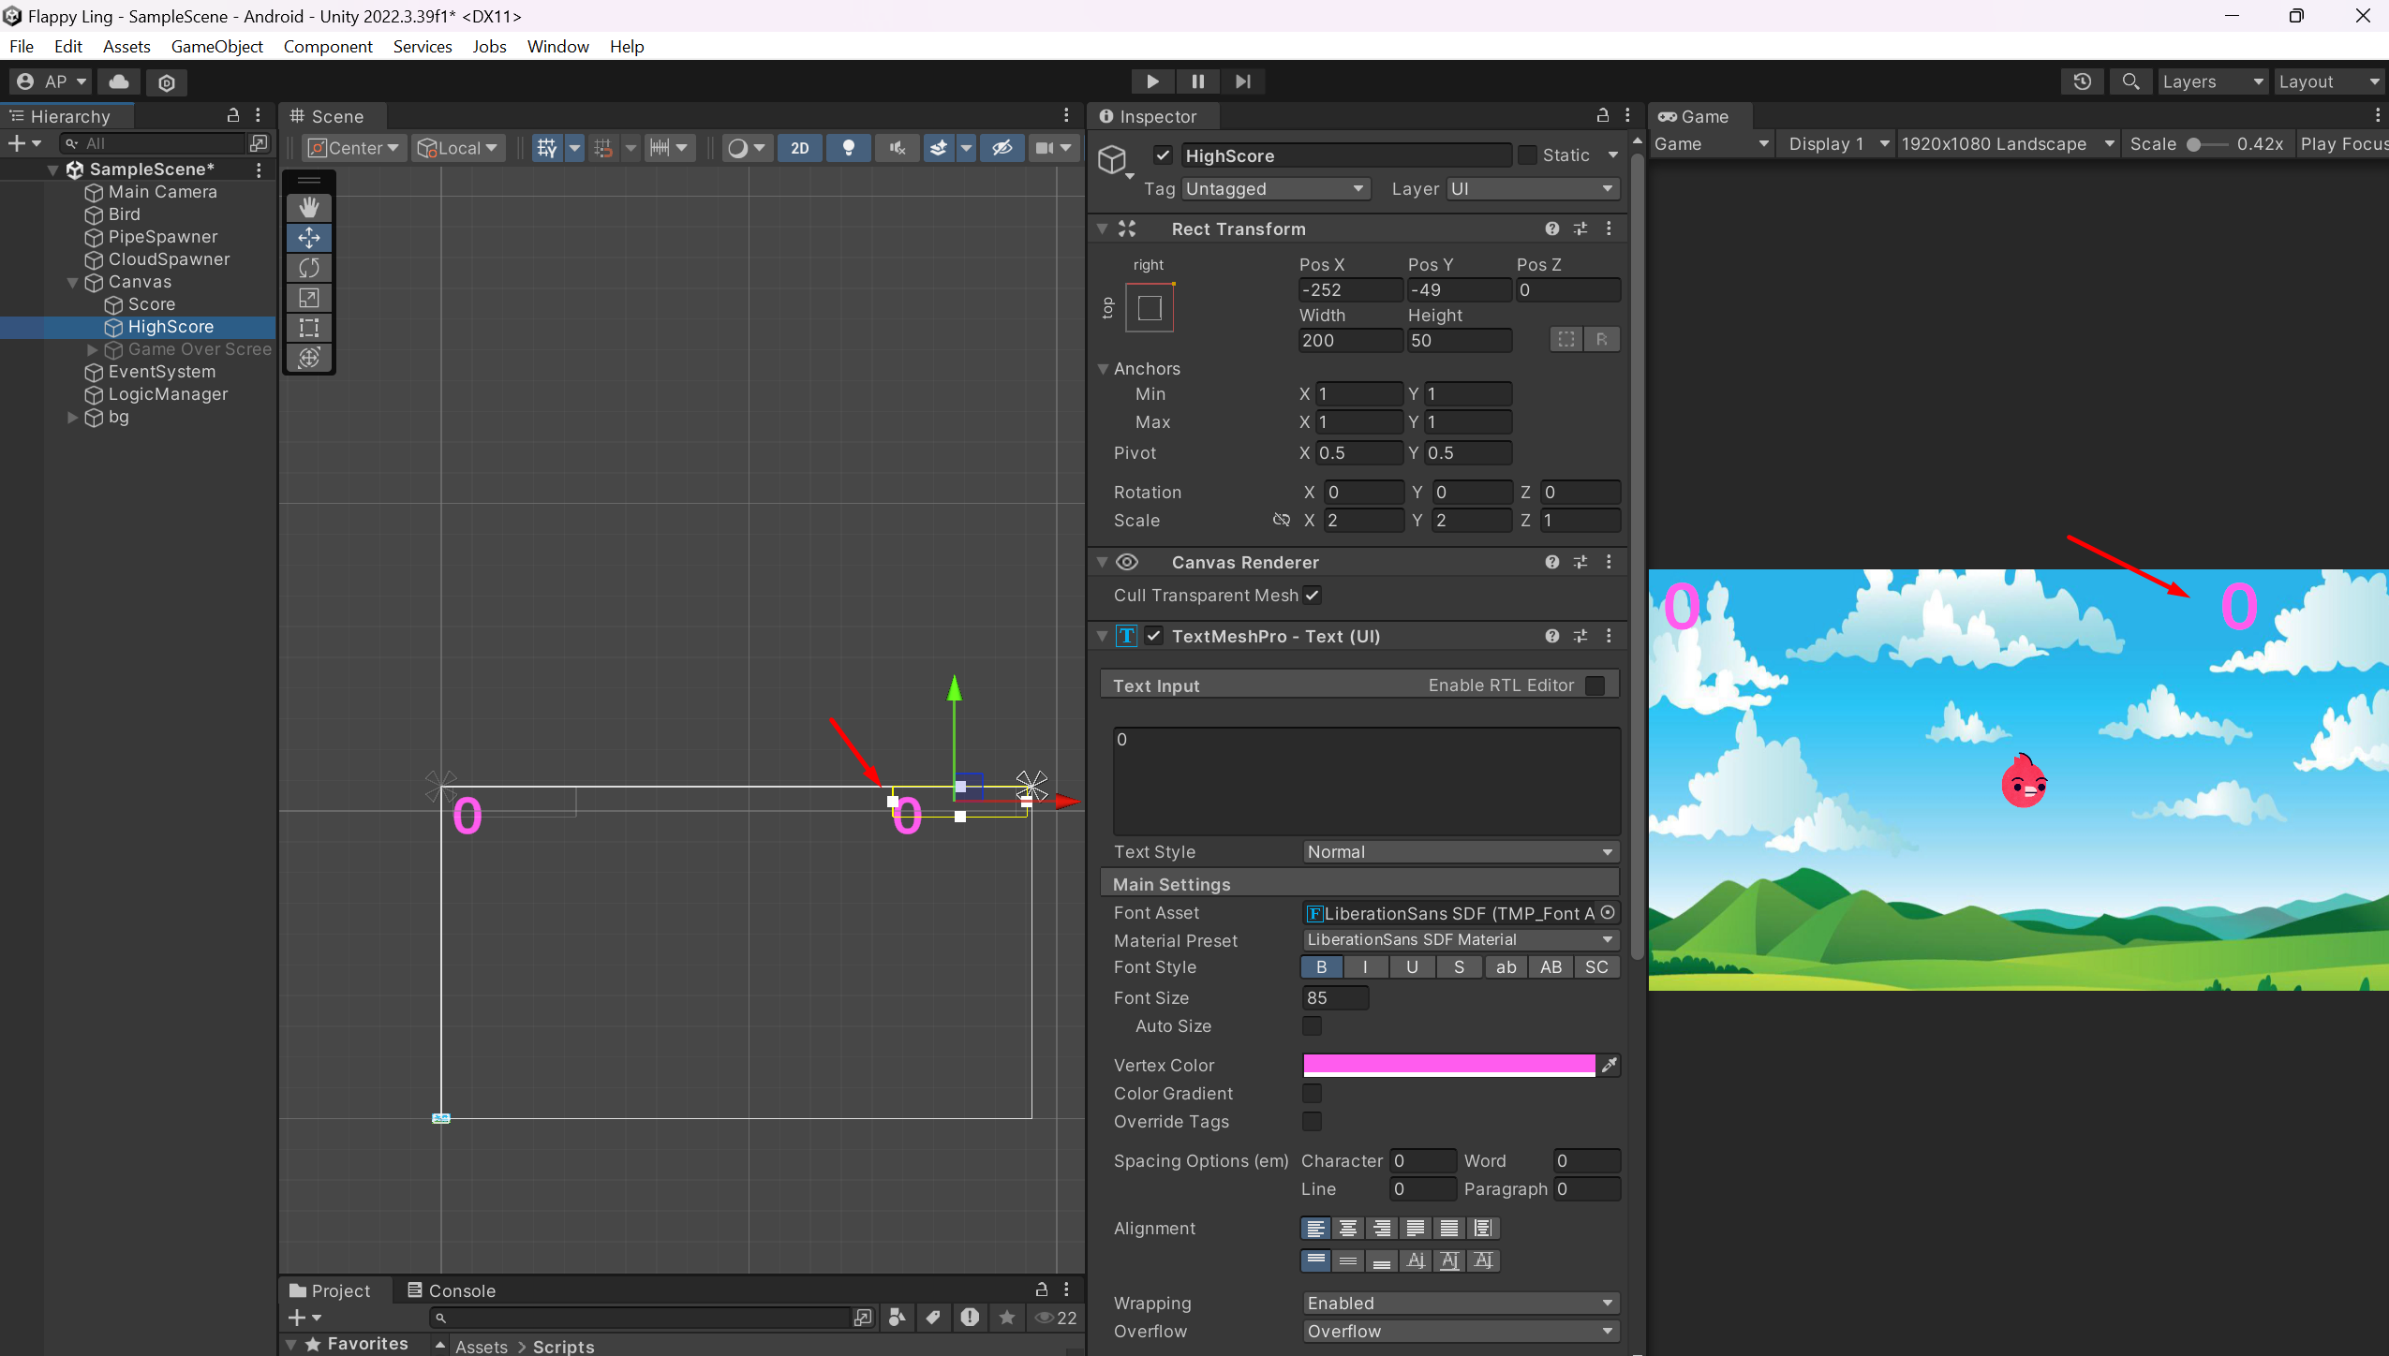The width and height of the screenshot is (2389, 1356).
Task: Click the eyedropper beside Vertex Color
Action: tap(1609, 1065)
